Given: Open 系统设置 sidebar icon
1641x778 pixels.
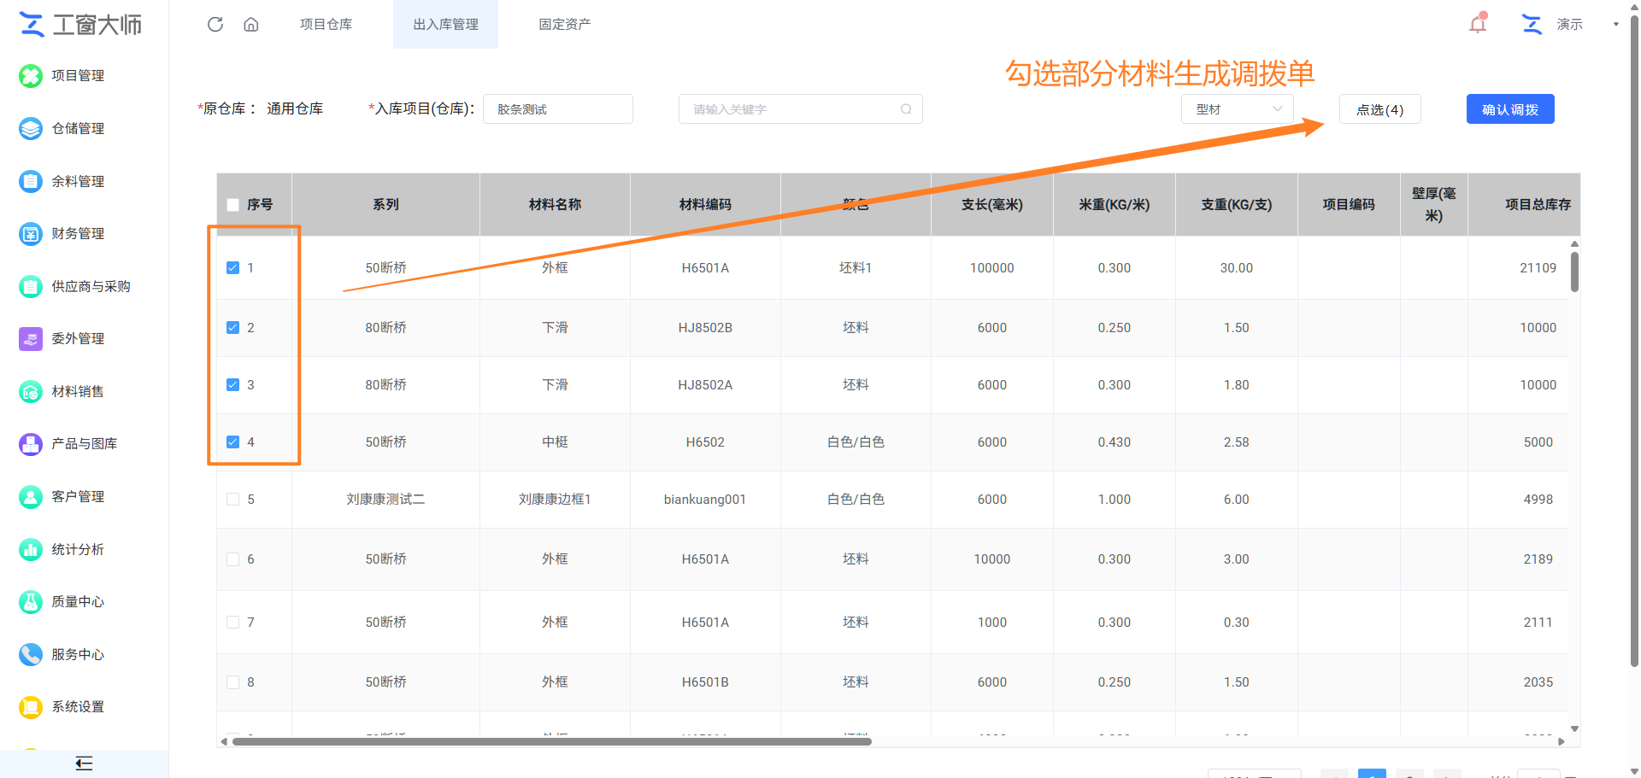Looking at the screenshot, I should click(31, 707).
